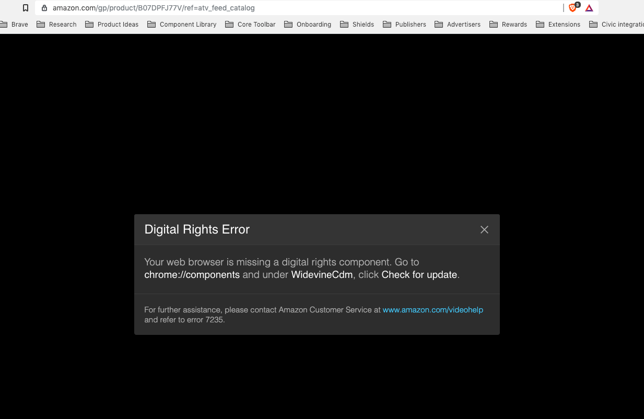The width and height of the screenshot is (644, 419).
Task: Open the Rewards bookmarks folder
Action: click(x=508, y=24)
